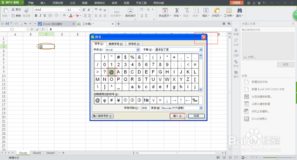Image resolution: width=297 pixels, height=160 pixels.
Task: Confirm entry with the green checkmark
Action: pyautogui.click(x=37, y=29)
